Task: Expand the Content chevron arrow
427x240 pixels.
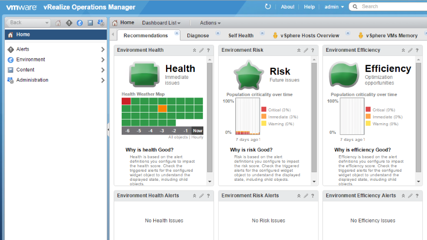Action: pyautogui.click(x=102, y=70)
